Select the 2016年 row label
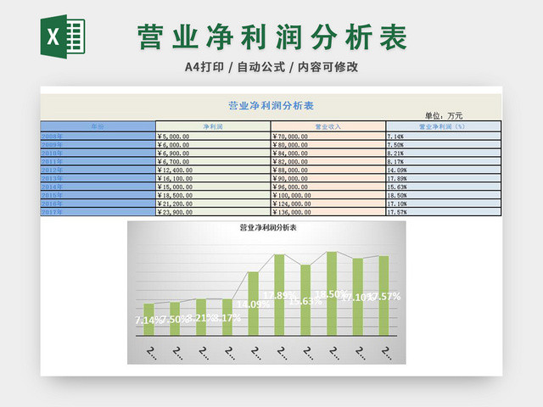This screenshot has height=407, width=543. [98, 203]
